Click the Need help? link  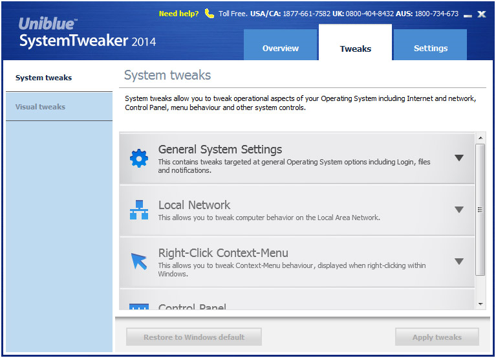click(x=178, y=14)
